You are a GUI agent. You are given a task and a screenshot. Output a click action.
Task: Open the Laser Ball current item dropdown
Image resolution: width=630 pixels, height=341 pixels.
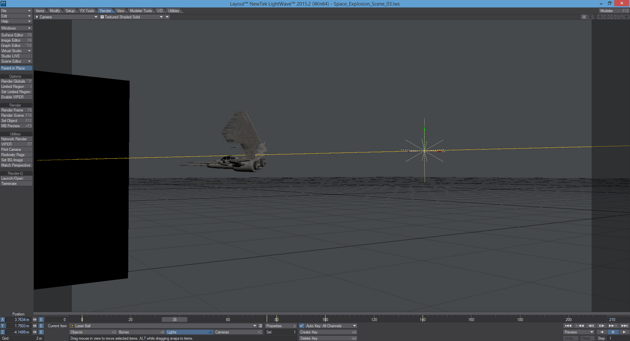(255, 326)
